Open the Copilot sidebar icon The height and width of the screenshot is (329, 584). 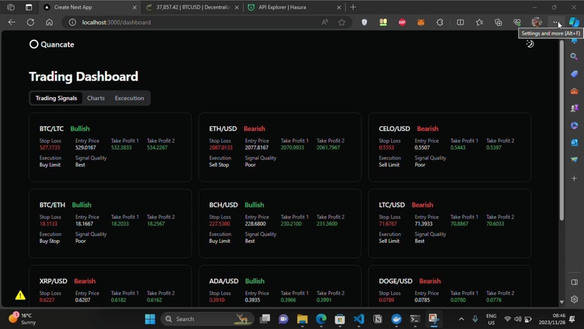tap(574, 22)
